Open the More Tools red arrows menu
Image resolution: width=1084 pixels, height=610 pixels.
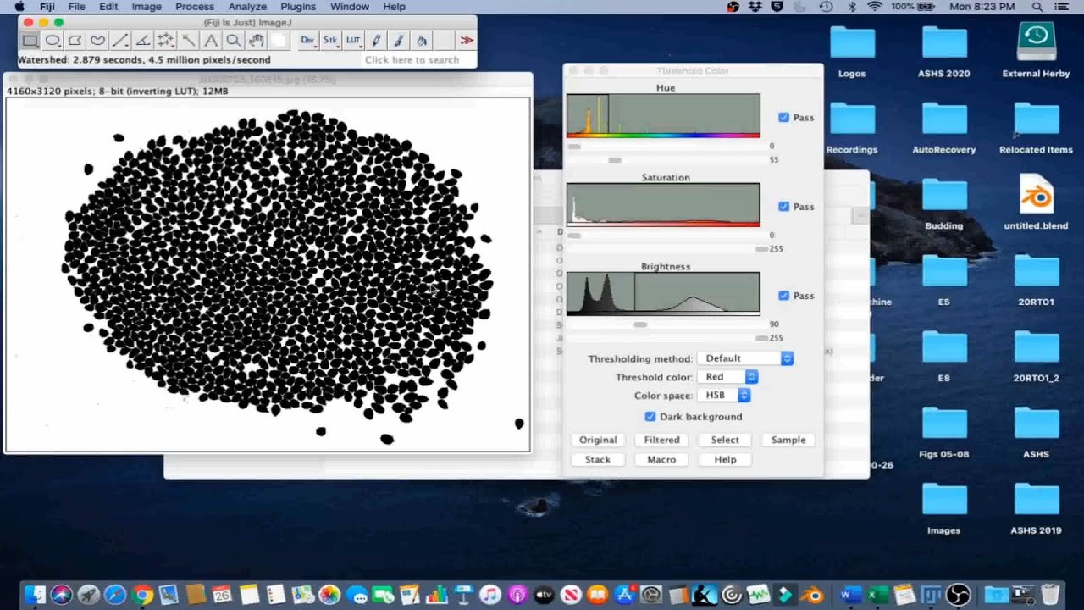pyautogui.click(x=466, y=40)
